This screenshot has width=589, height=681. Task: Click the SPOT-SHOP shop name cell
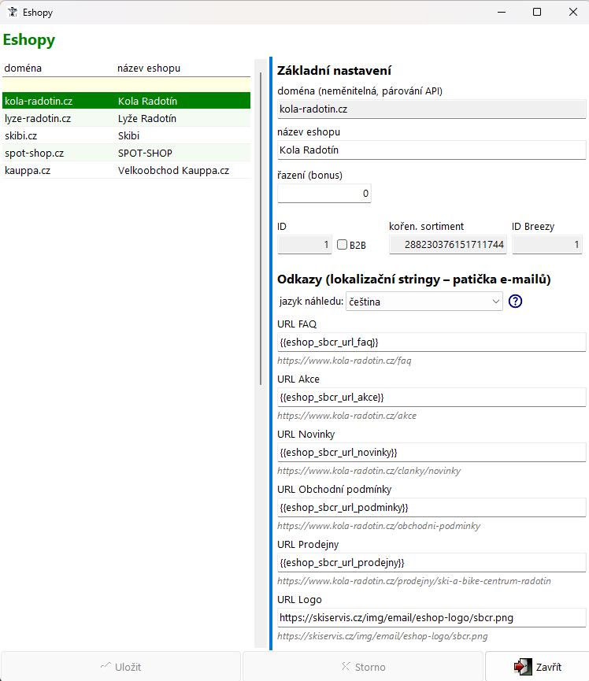(x=145, y=153)
